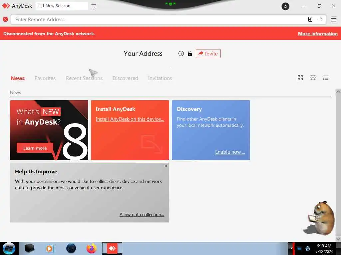Click Allow data collection link
The height and width of the screenshot is (255, 341).
(142, 214)
